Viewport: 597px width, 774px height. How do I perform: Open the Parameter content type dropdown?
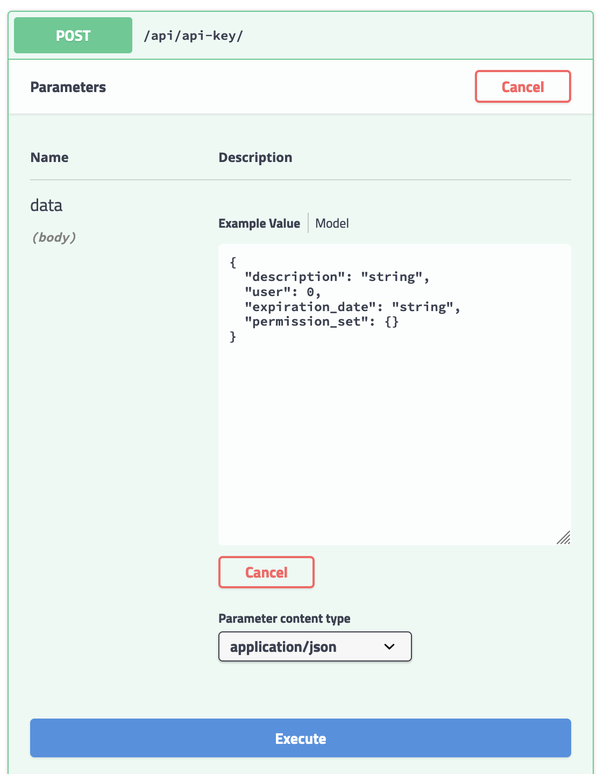click(x=315, y=646)
